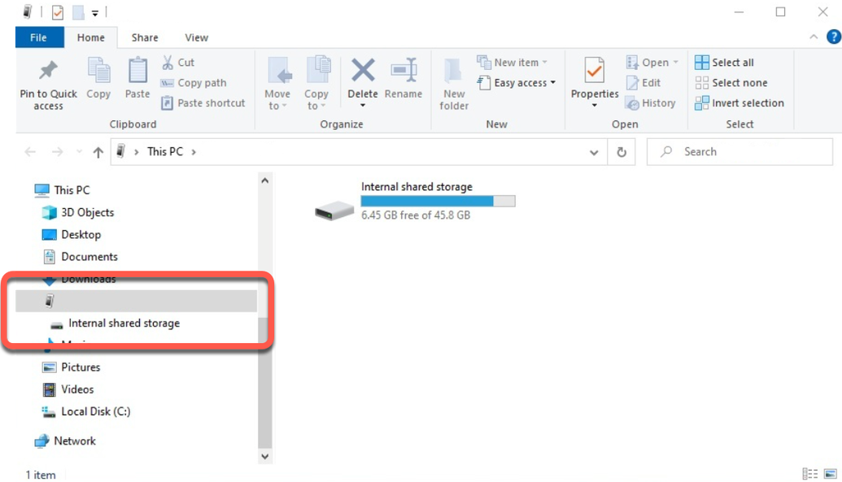Click the Delete red X icon
Viewport: 842px width, 482px height.
click(x=363, y=71)
